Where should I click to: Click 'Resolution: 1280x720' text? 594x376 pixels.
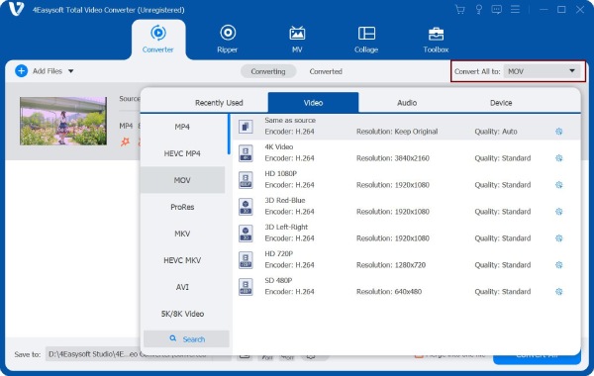point(391,265)
